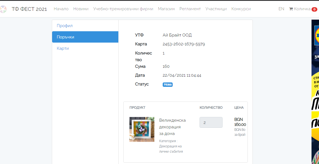Click the product quantity field showing 2
The image size is (319, 164).
coord(211,123)
